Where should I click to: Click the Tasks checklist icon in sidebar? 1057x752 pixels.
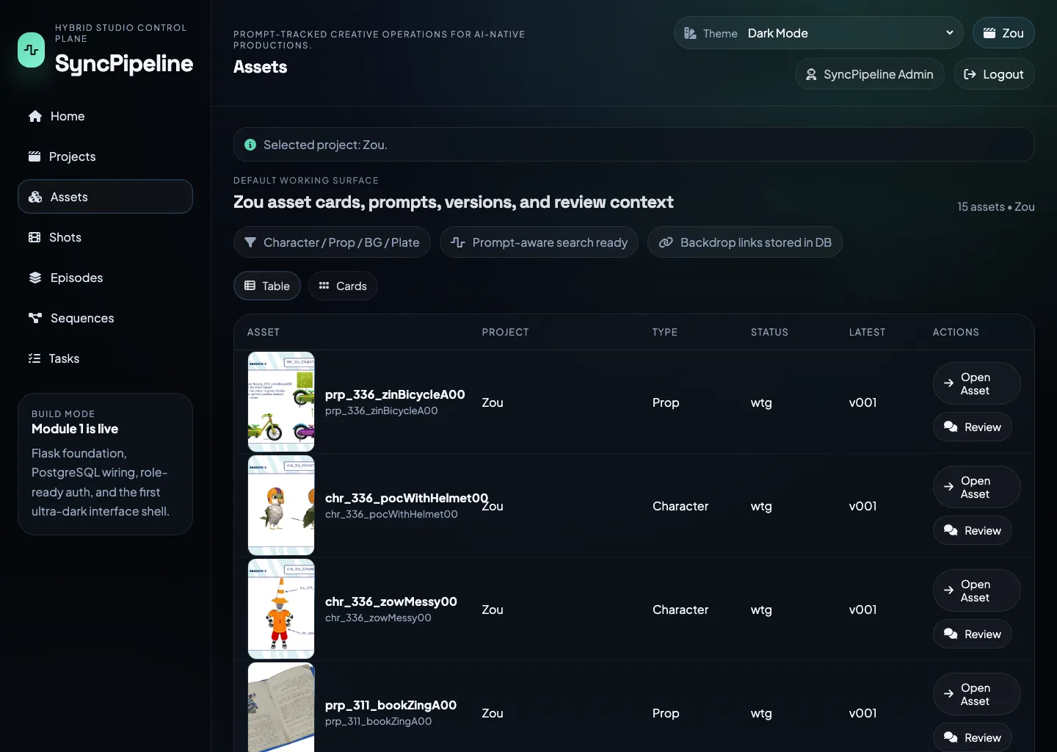34,358
